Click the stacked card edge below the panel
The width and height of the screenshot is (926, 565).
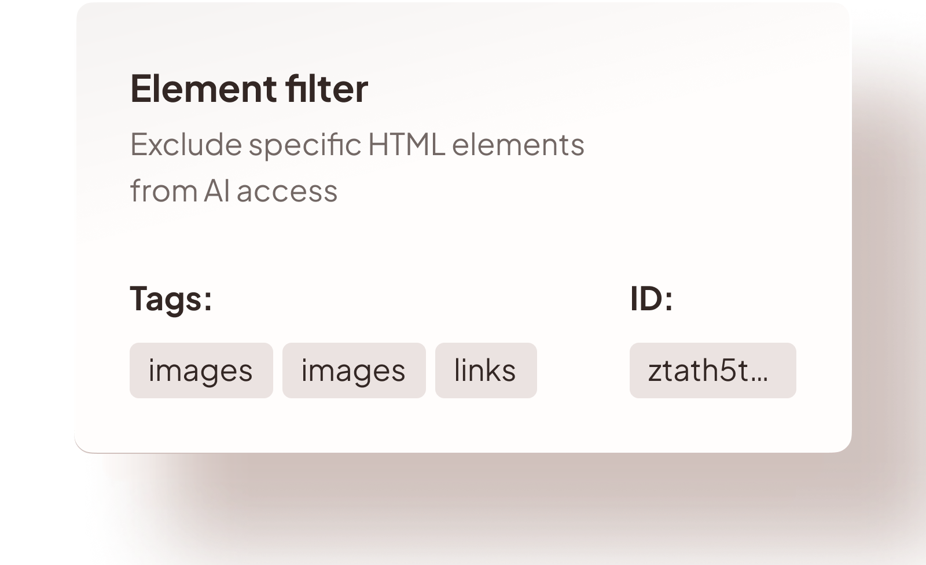463,466
